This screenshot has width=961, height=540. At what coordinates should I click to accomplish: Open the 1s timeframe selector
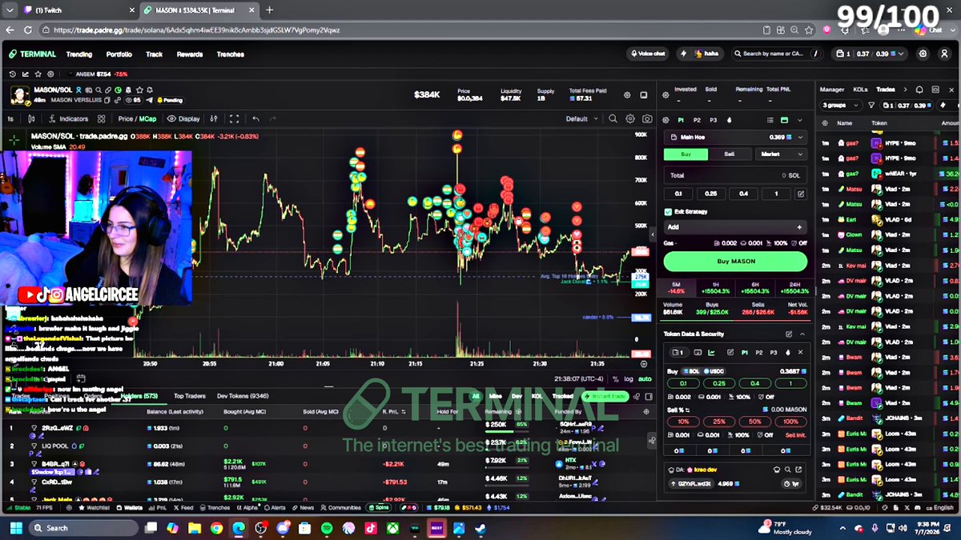[x=10, y=118]
